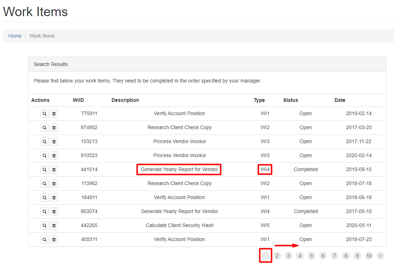Viewport: 394px width, 269px height.
Task: Switch to page 6
Action: 323,256
